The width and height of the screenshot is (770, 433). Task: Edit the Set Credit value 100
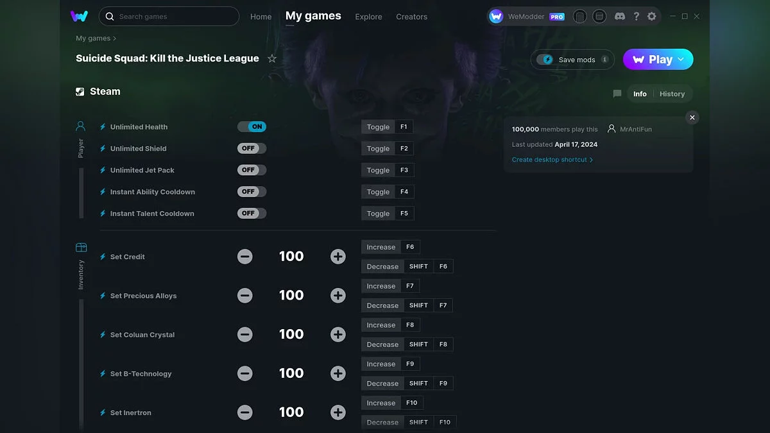tap(291, 257)
